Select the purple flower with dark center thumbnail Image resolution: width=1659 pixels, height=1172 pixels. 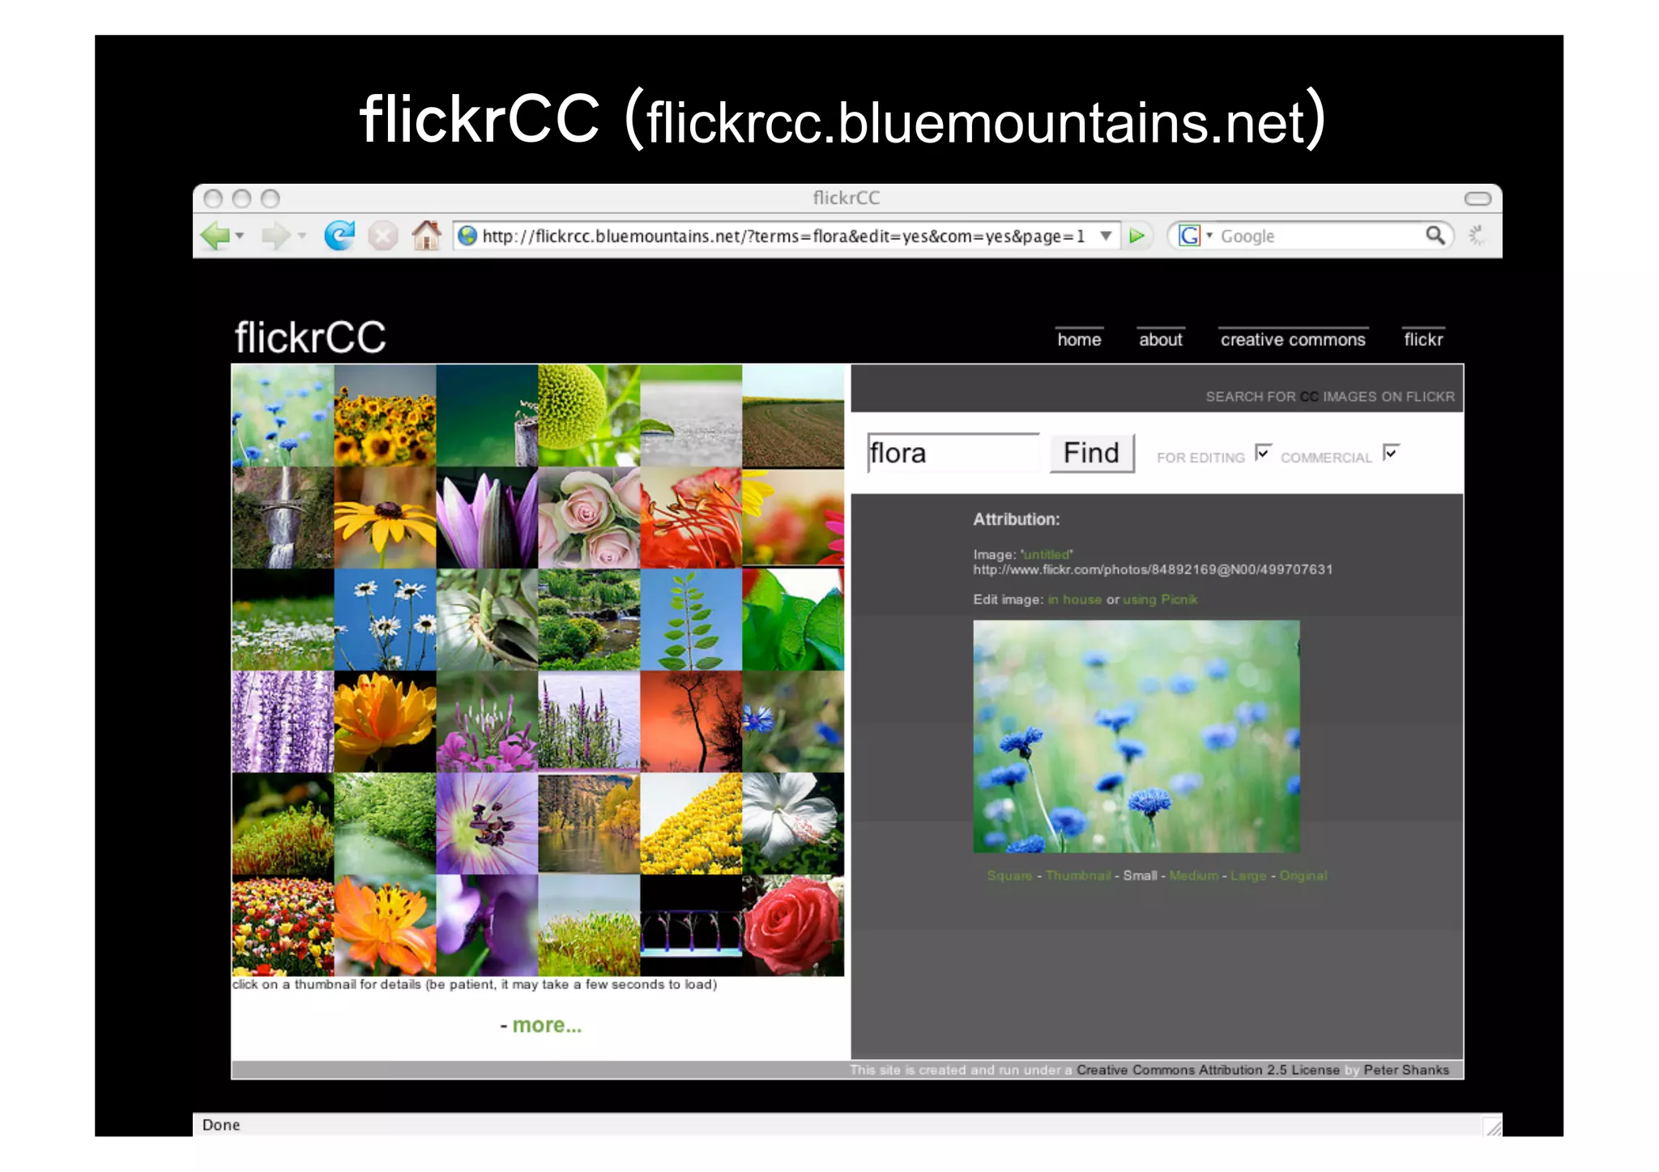pos(487,824)
